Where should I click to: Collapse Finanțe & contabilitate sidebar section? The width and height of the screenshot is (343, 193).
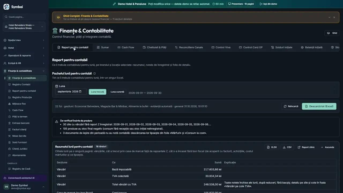click(24, 71)
